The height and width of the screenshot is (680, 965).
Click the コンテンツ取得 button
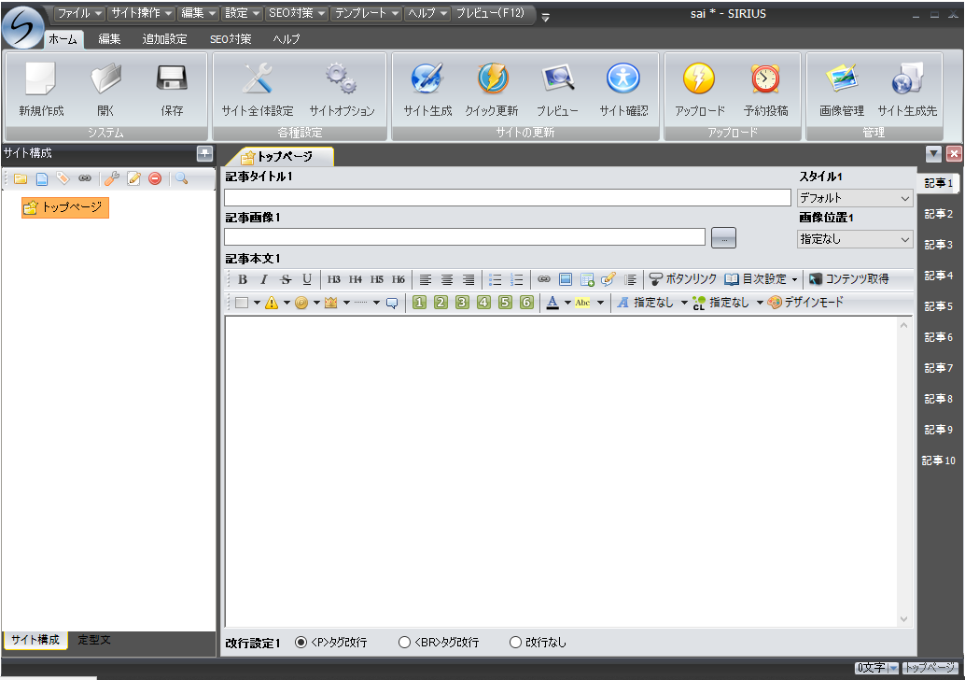pyautogui.click(x=849, y=279)
